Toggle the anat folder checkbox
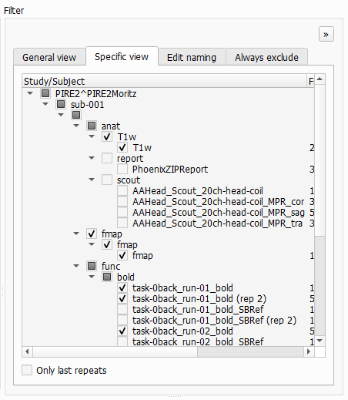This screenshot has width=348, height=400. 92,126
